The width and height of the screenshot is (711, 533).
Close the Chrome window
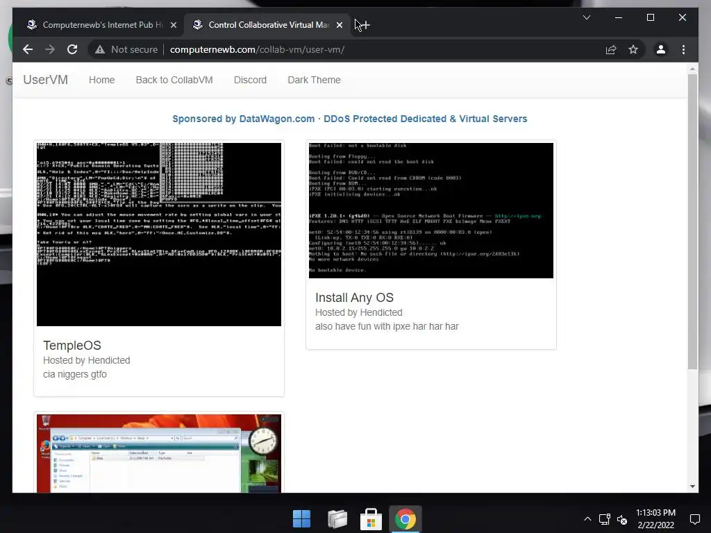(x=682, y=17)
